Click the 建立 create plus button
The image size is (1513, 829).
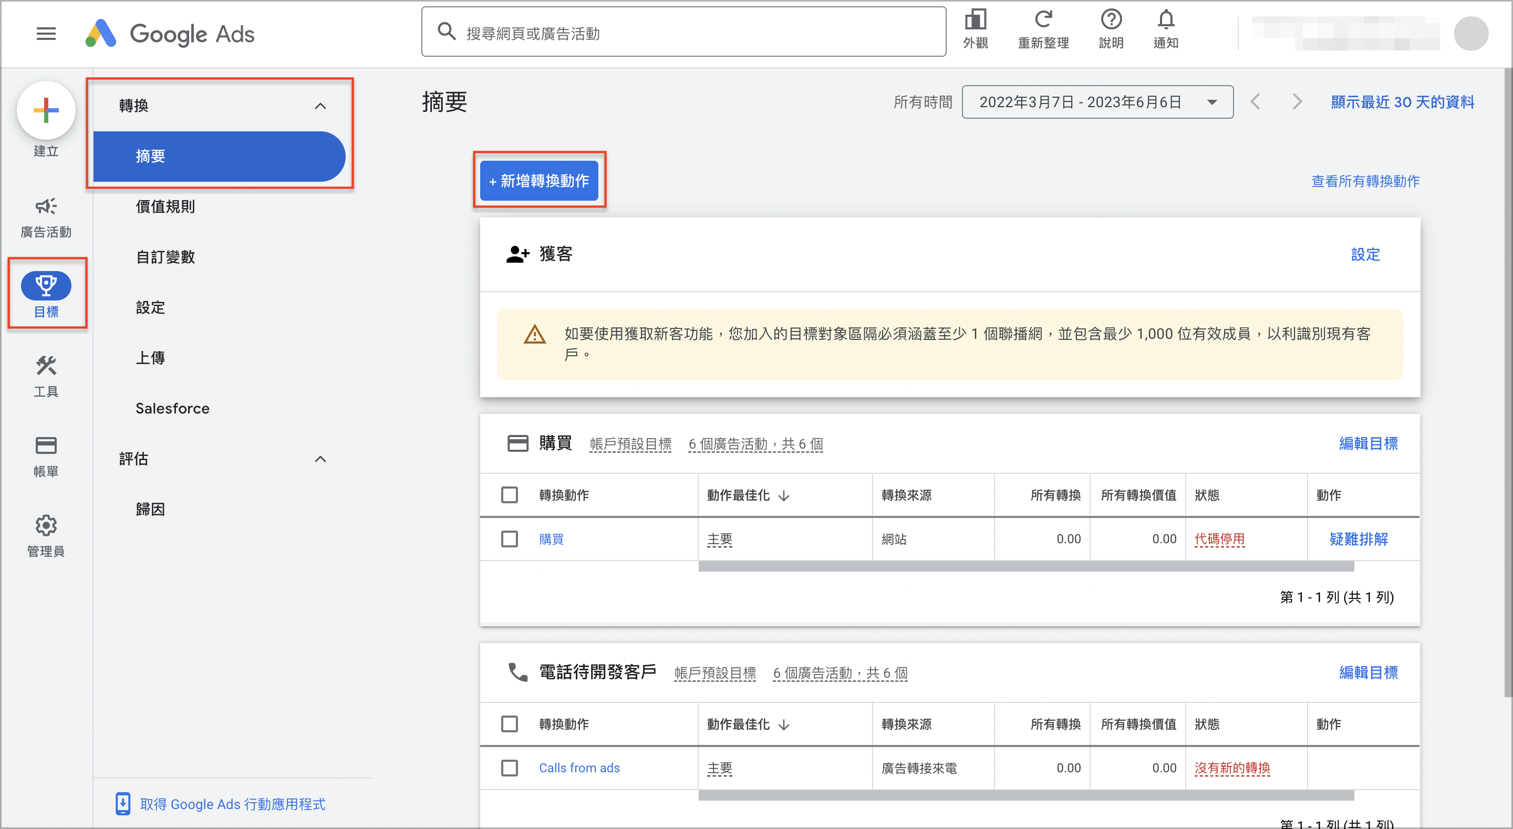pos(46,110)
